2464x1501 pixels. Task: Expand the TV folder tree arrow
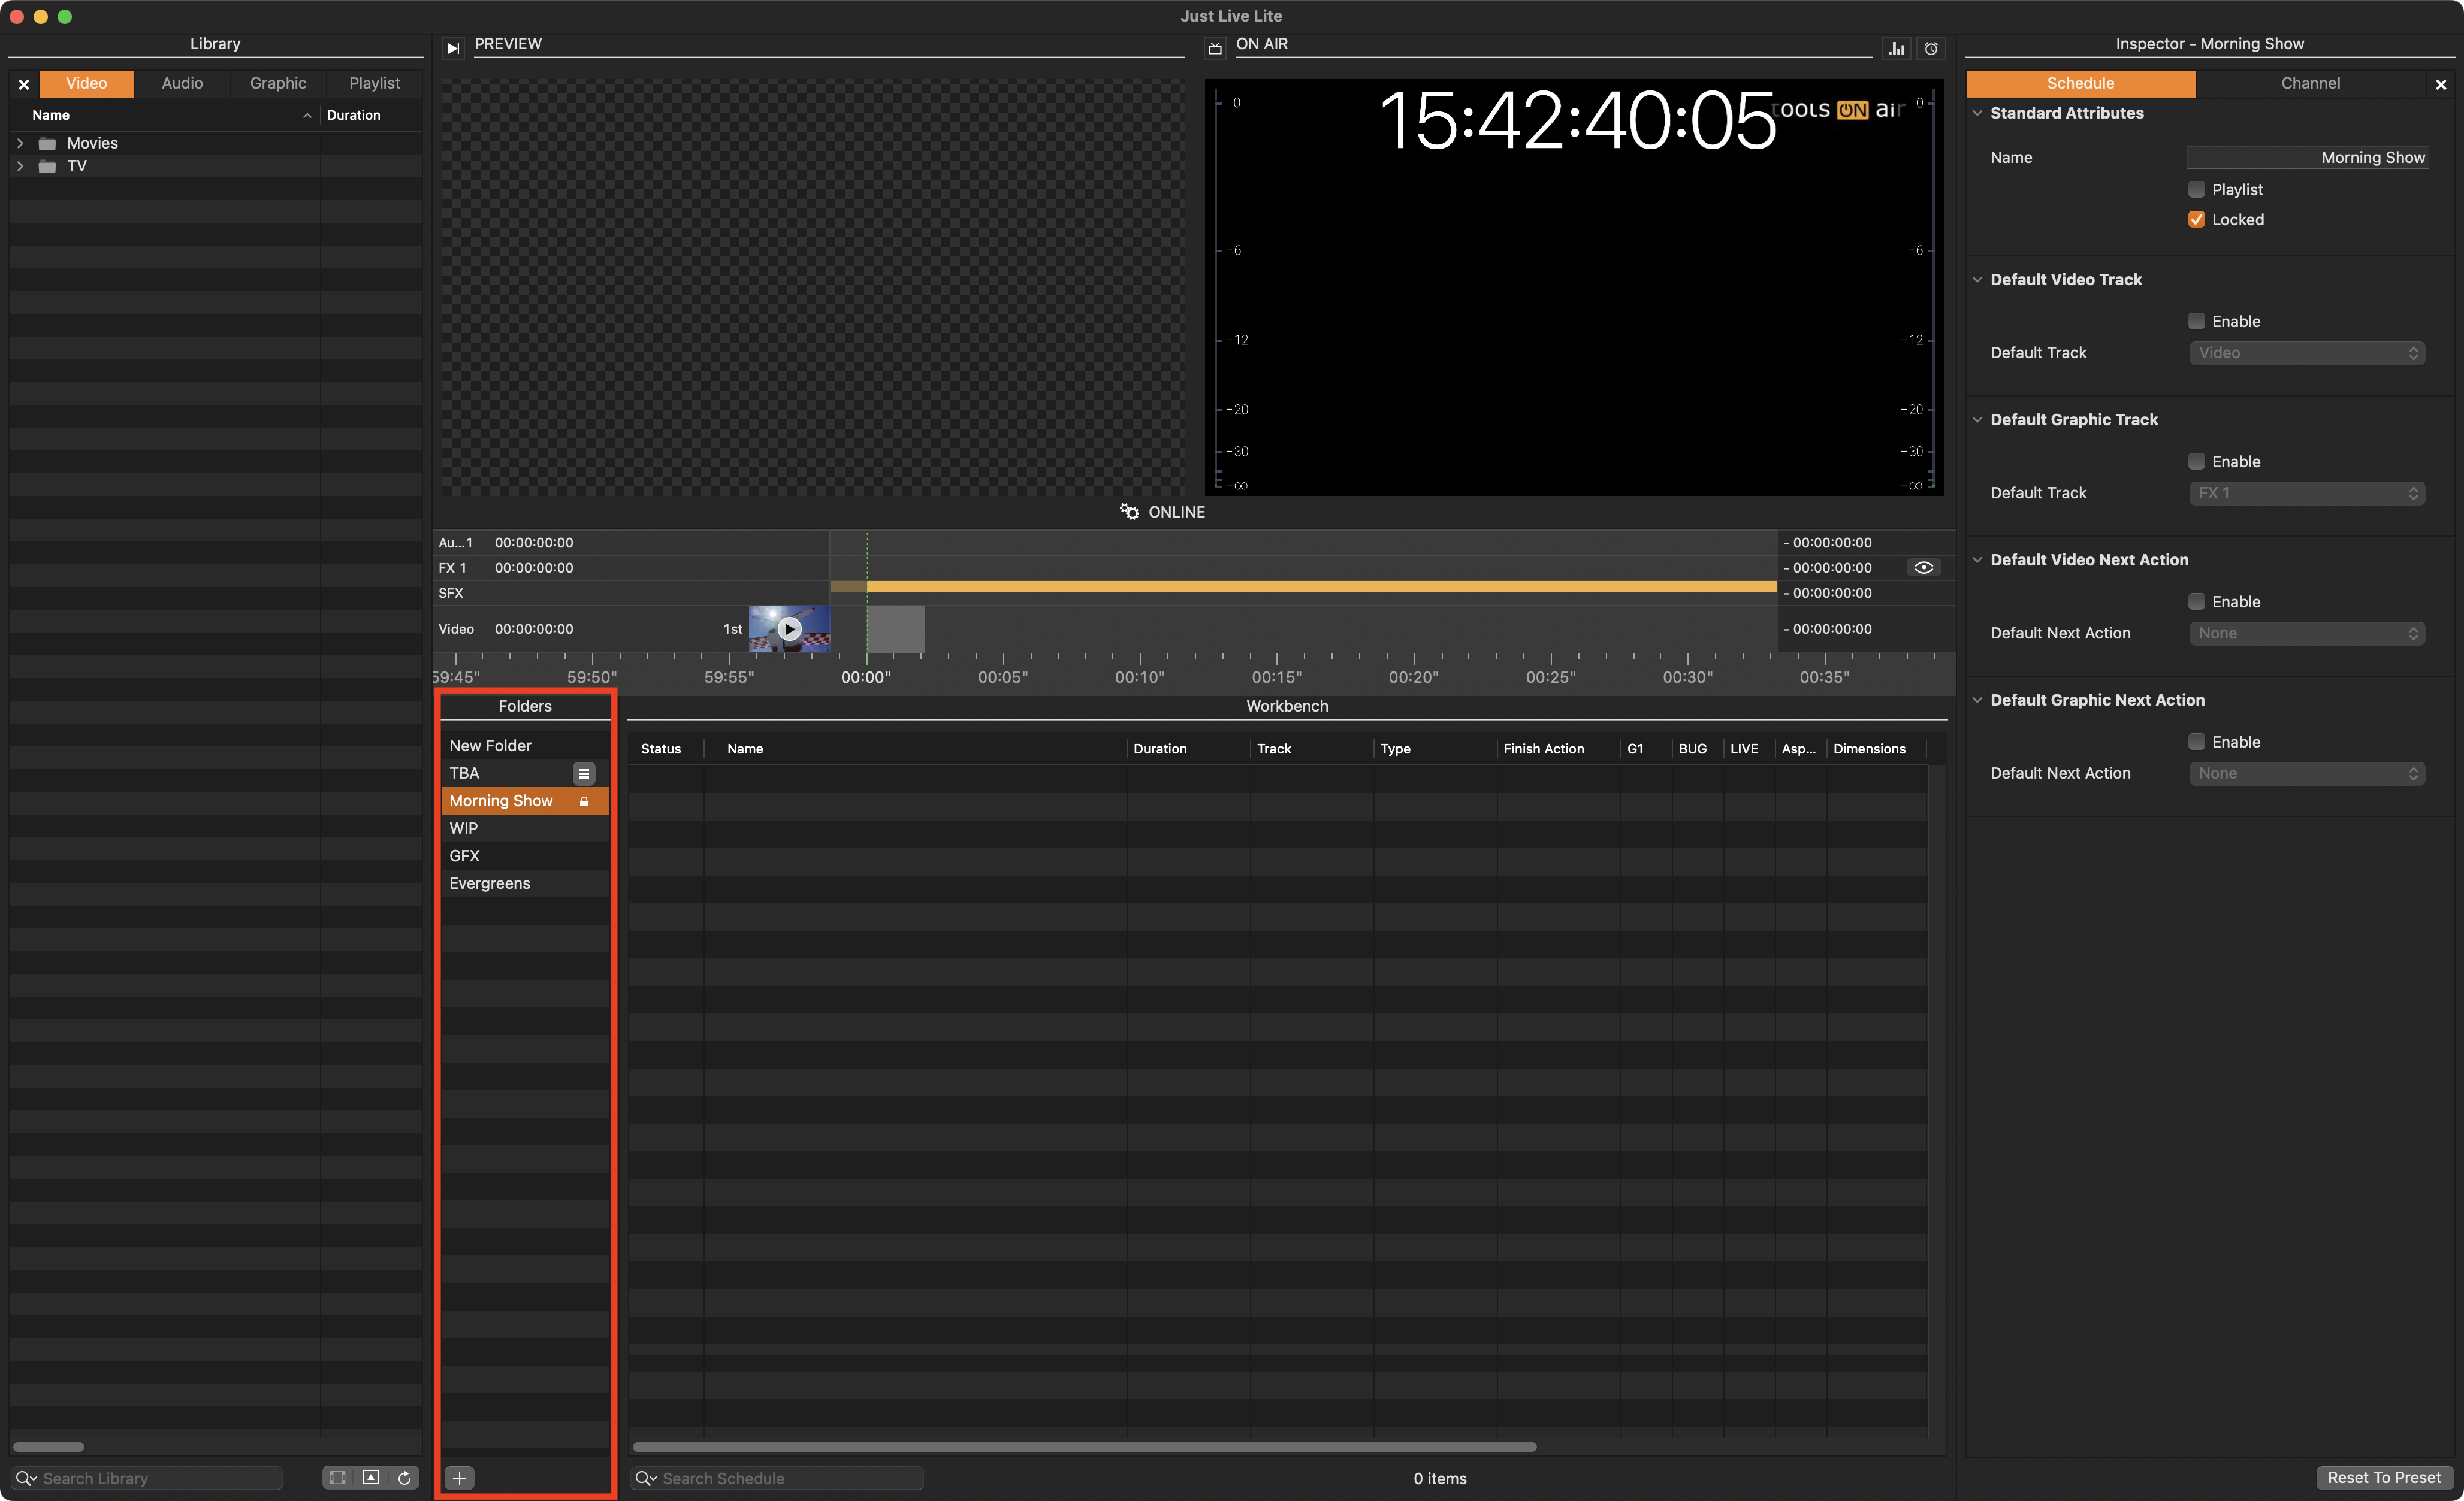click(x=20, y=167)
